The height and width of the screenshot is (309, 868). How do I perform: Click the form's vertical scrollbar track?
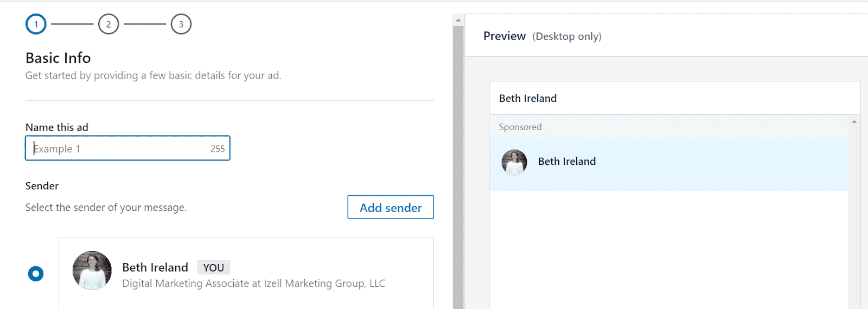[x=458, y=167]
